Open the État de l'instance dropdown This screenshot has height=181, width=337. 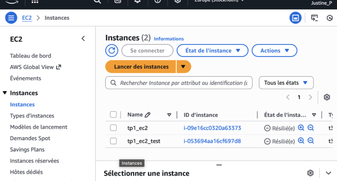tap(212, 51)
